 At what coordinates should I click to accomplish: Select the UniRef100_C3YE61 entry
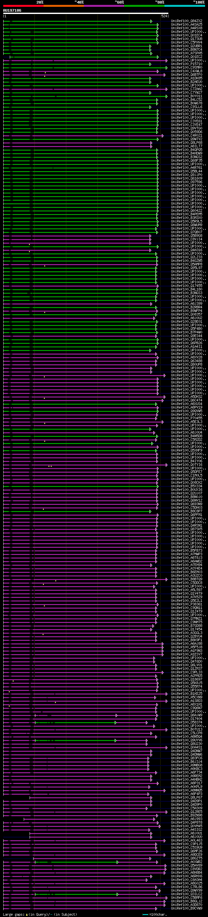point(187,121)
